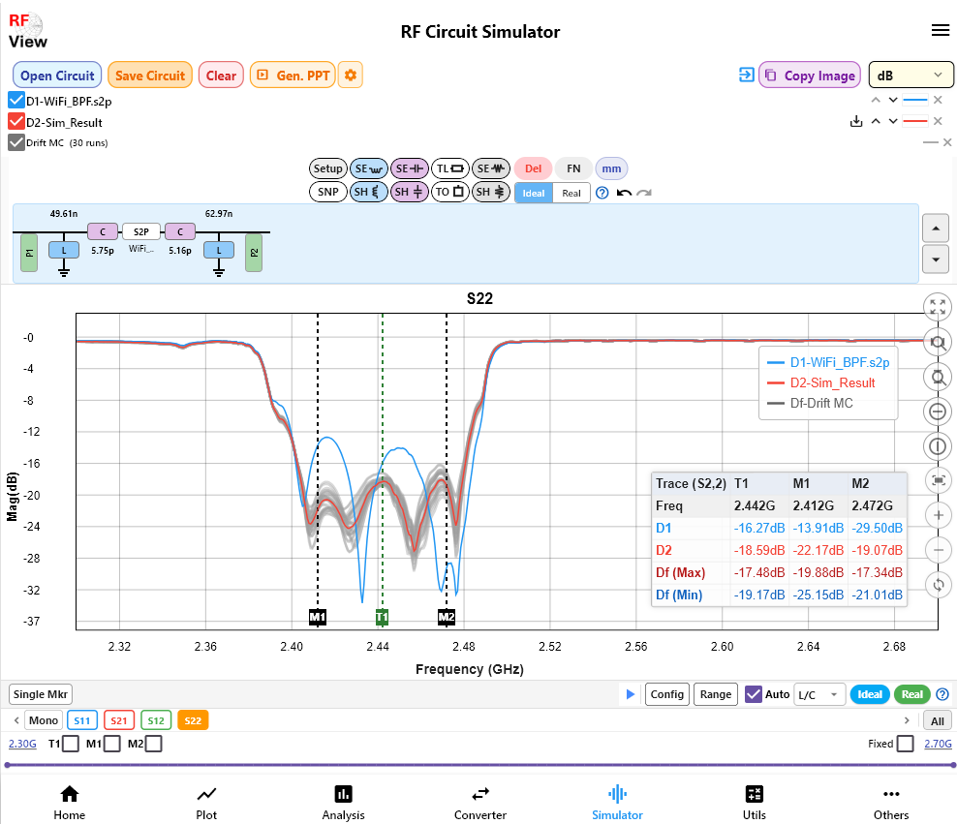This screenshot has width=957, height=824.
Task: Open the dB format dropdown
Action: [x=911, y=75]
